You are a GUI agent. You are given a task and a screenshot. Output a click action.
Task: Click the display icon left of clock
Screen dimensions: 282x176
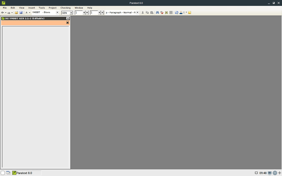pos(256,173)
